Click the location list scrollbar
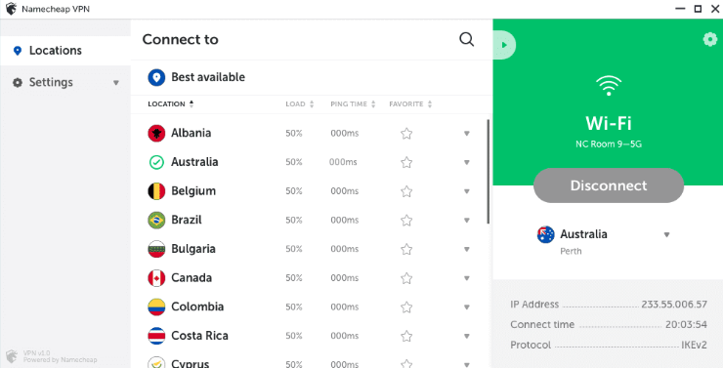This screenshot has width=723, height=368. (x=488, y=172)
